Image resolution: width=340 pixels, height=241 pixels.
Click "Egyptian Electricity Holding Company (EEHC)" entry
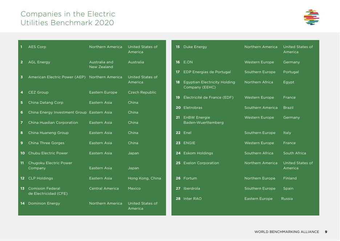209,85
